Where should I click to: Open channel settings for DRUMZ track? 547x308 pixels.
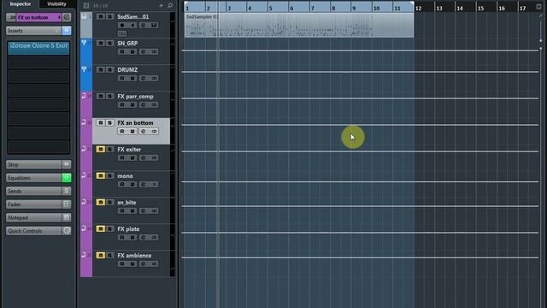click(144, 78)
